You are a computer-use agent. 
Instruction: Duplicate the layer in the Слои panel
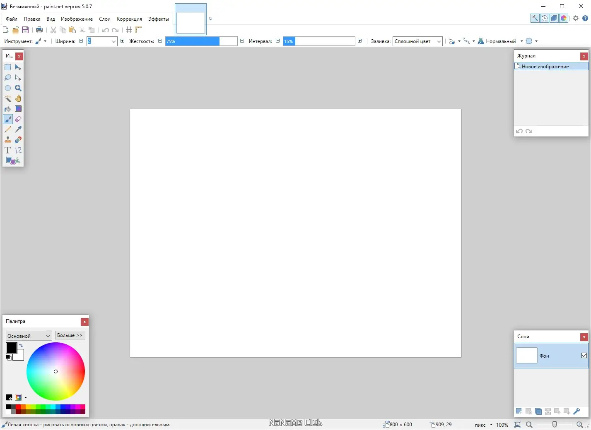tap(538, 411)
